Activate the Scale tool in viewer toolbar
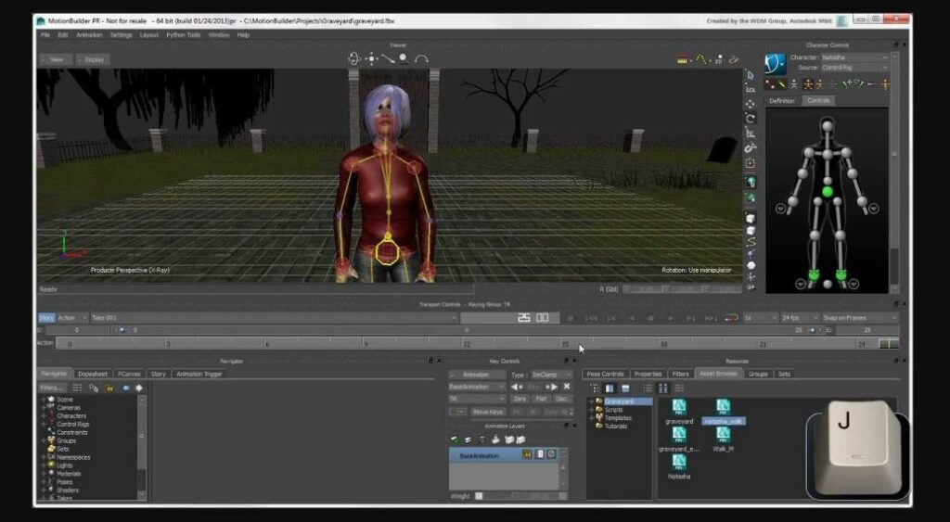 [750, 134]
